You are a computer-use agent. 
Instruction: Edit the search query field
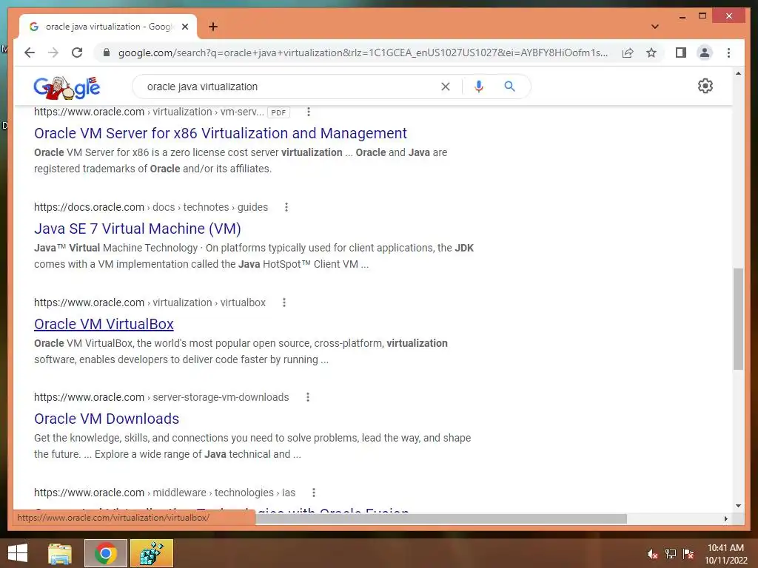coord(290,87)
